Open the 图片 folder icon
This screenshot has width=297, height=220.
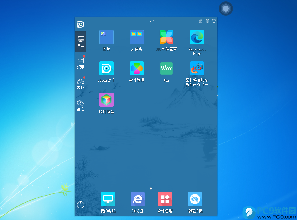[106, 37]
